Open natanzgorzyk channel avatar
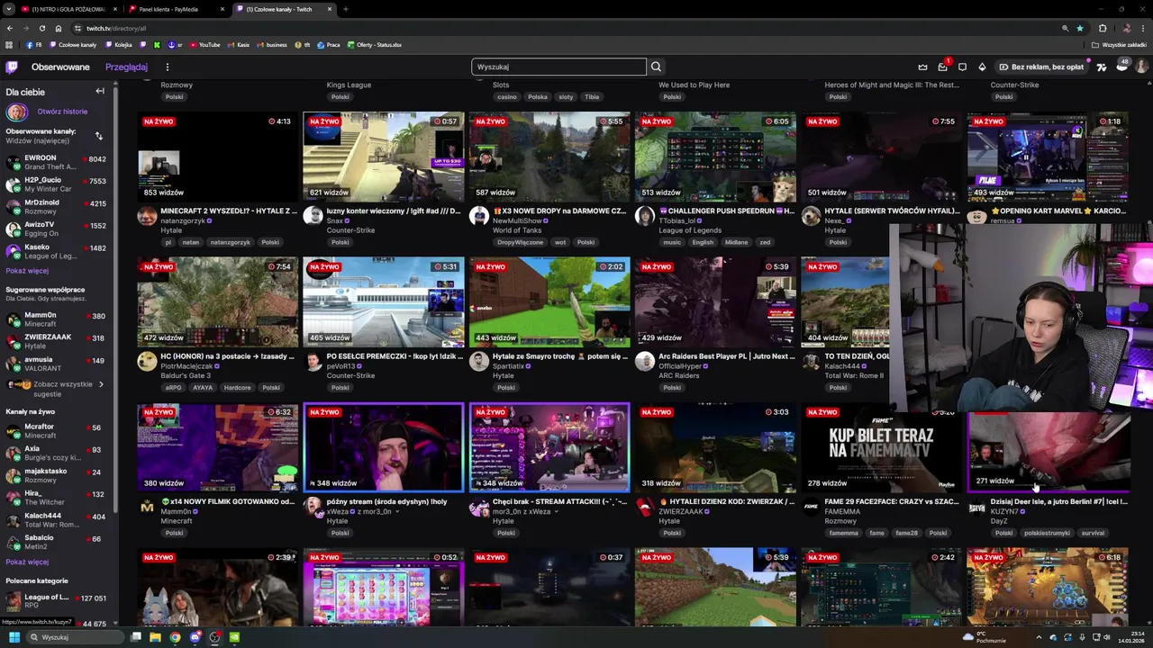The height and width of the screenshot is (648, 1153). [x=147, y=216]
